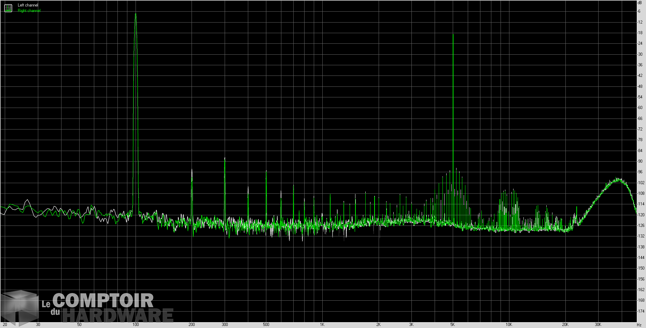Toggle the Right channel trace visibility

click(28, 10)
